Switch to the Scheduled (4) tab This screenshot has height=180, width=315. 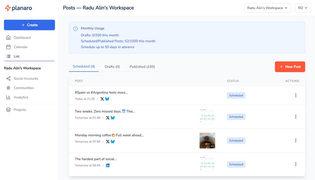click(84, 66)
